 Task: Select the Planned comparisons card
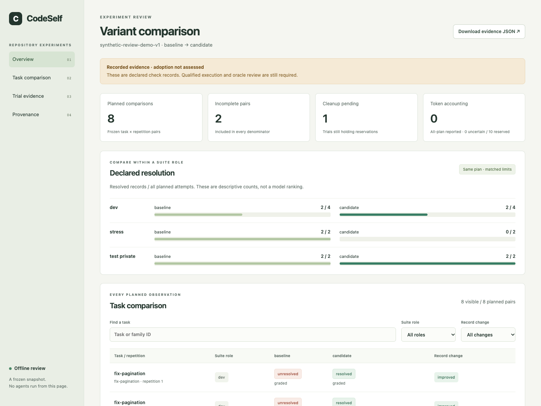(151, 118)
